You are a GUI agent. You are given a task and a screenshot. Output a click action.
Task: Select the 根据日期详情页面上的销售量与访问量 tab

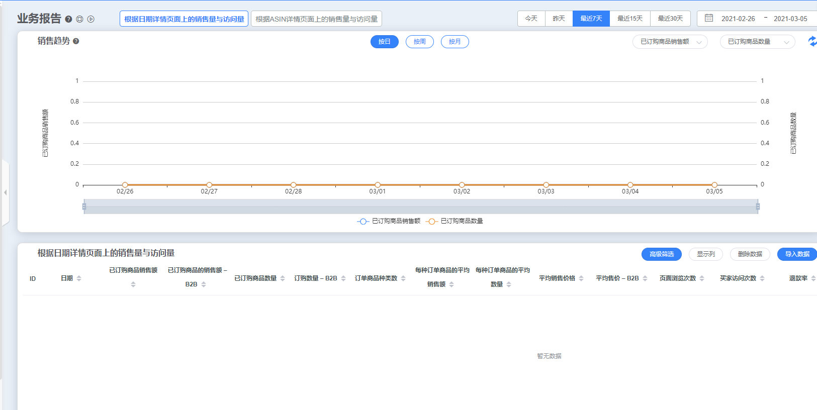(x=184, y=19)
